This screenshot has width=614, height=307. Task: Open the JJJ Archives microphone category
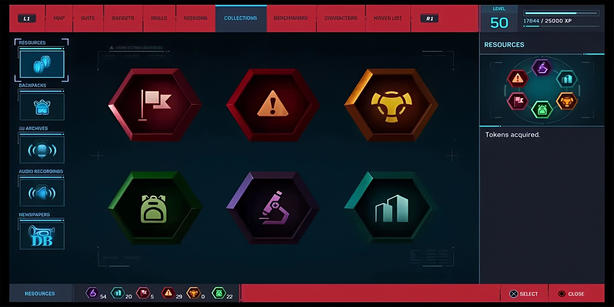click(42, 149)
